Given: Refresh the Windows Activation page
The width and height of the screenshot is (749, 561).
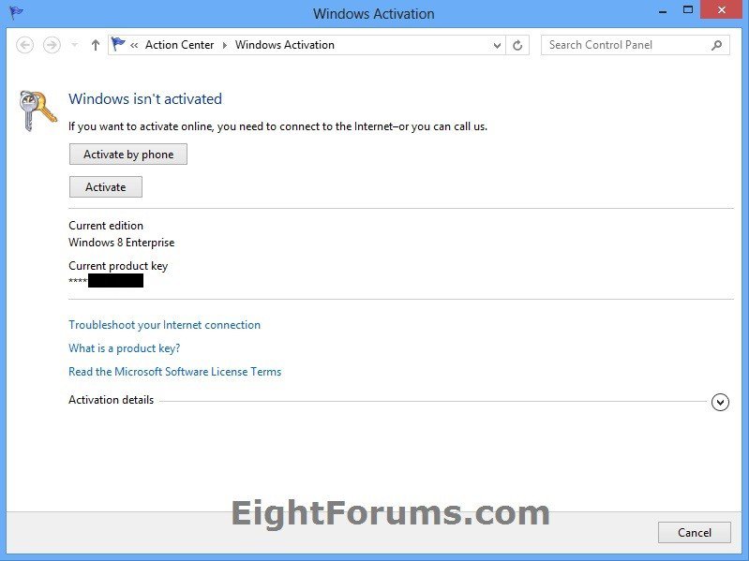Looking at the screenshot, I should coord(517,45).
